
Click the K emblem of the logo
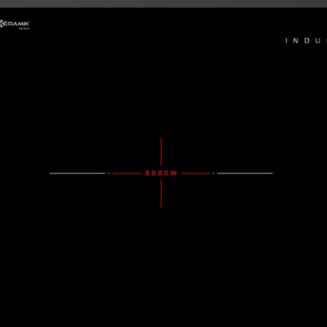[1, 24]
